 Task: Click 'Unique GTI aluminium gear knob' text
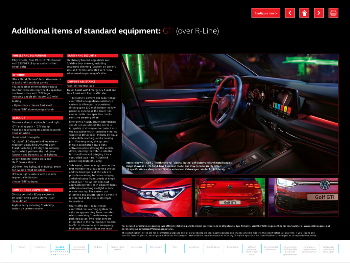coord(33,109)
